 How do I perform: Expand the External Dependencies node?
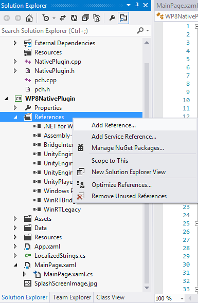pyautogui.click(x=15, y=43)
